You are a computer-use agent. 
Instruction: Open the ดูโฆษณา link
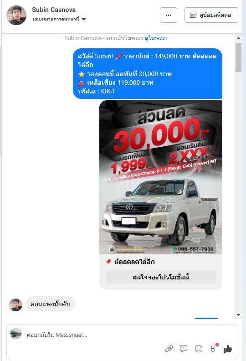(x=155, y=38)
